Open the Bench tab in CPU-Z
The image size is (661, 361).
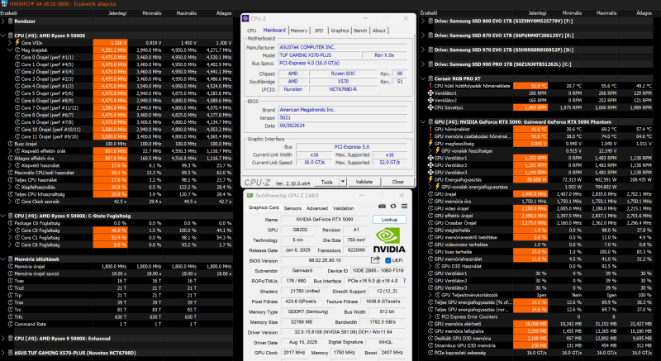360,31
